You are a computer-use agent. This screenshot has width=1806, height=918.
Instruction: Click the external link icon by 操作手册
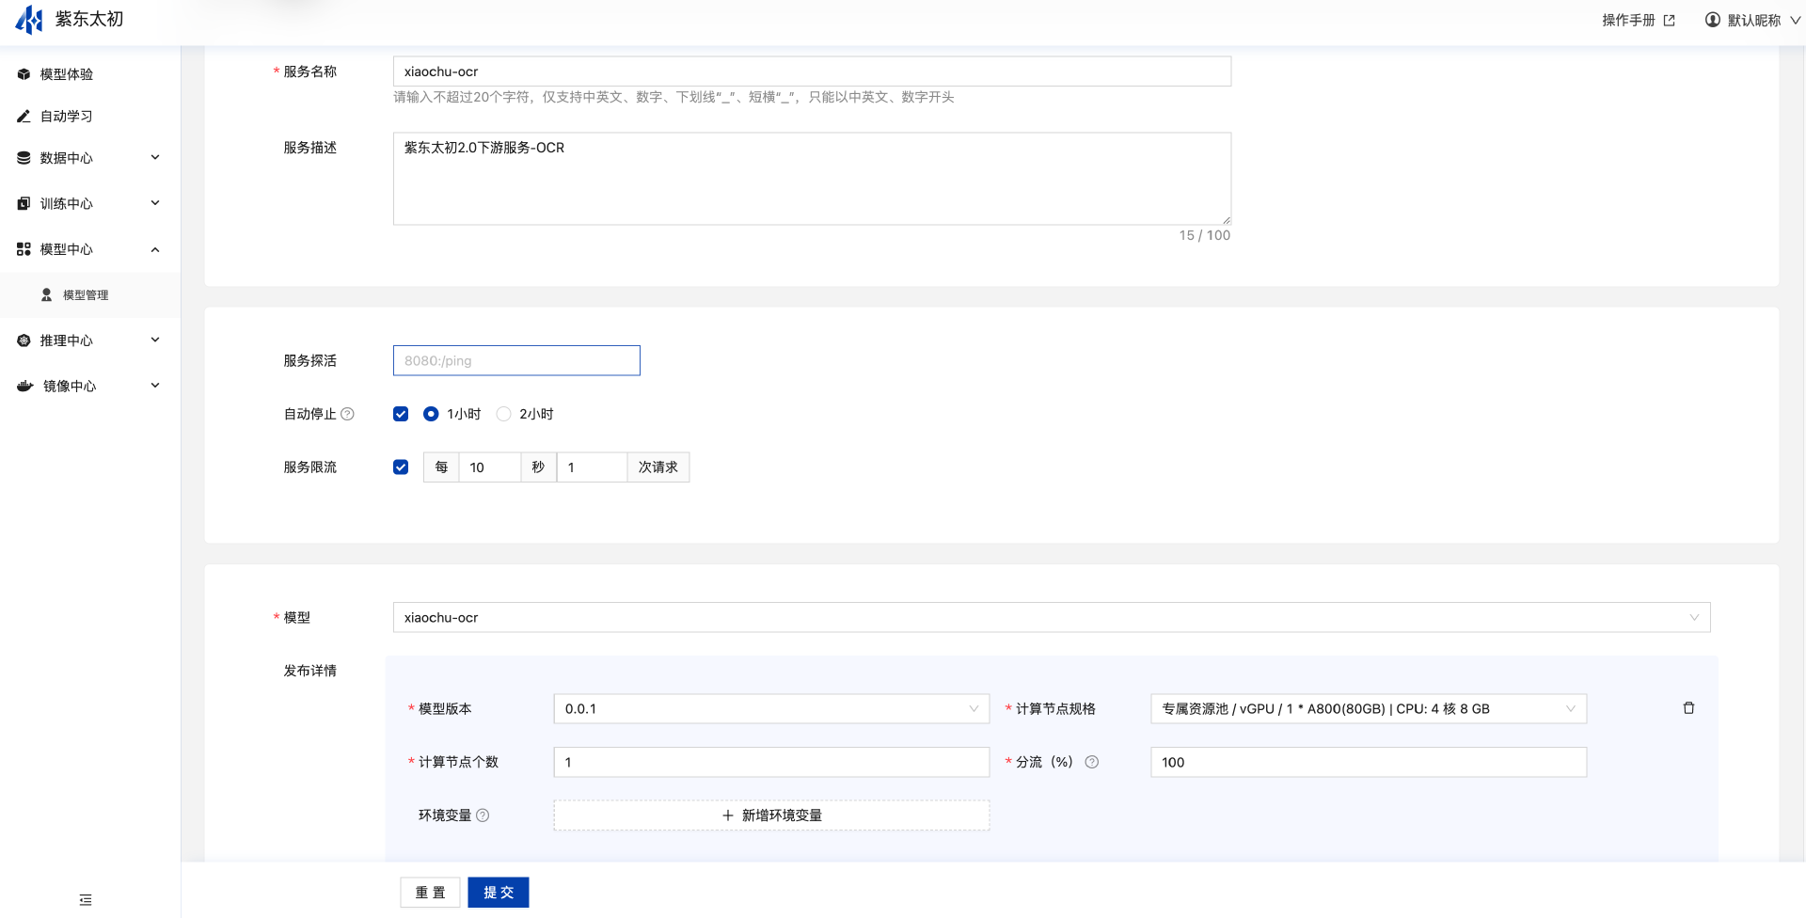point(1670,21)
